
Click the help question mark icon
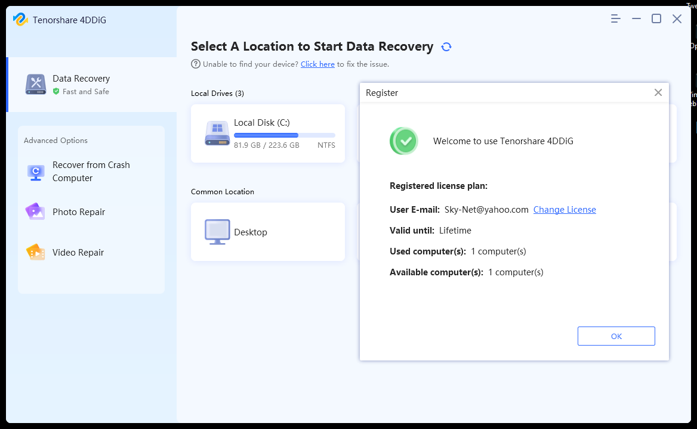pyautogui.click(x=196, y=64)
